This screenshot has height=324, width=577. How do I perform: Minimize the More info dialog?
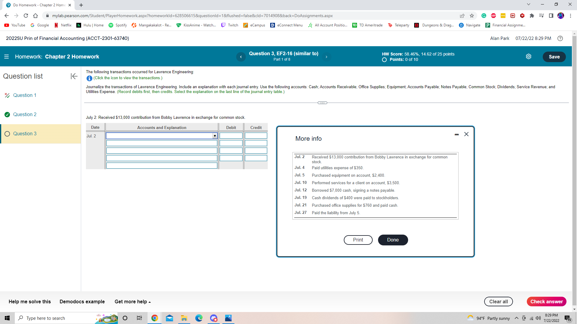pyautogui.click(x=456, y=134)
